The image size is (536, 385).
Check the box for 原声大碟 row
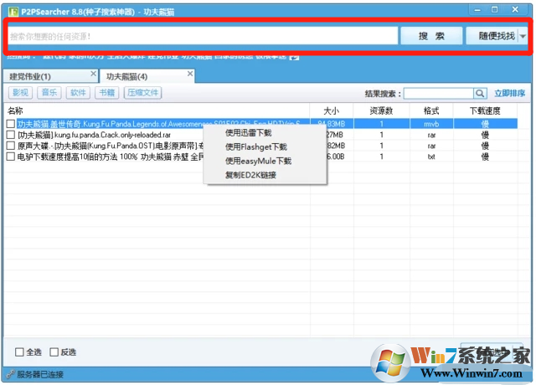pyautogui.click(x=11, y=146)
